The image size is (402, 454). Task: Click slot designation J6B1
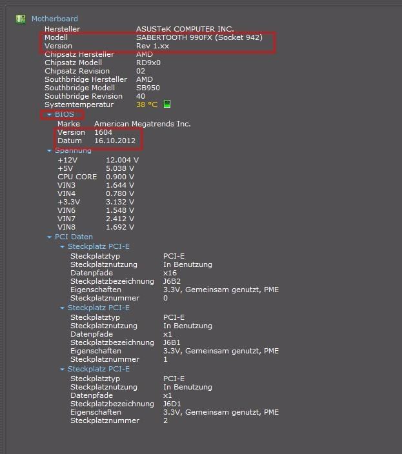point(172,342)
